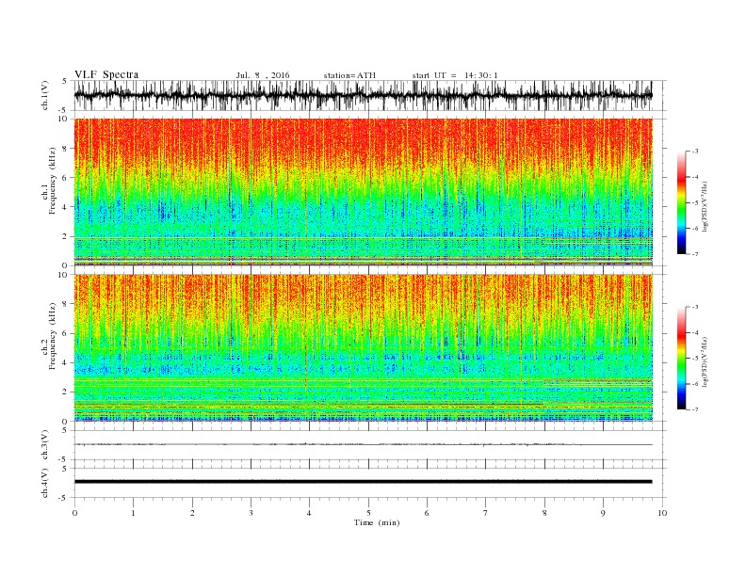
Task: Click the "6" kHz tick on ch.2 spectrogram
Action: click(x=66, y=333)
